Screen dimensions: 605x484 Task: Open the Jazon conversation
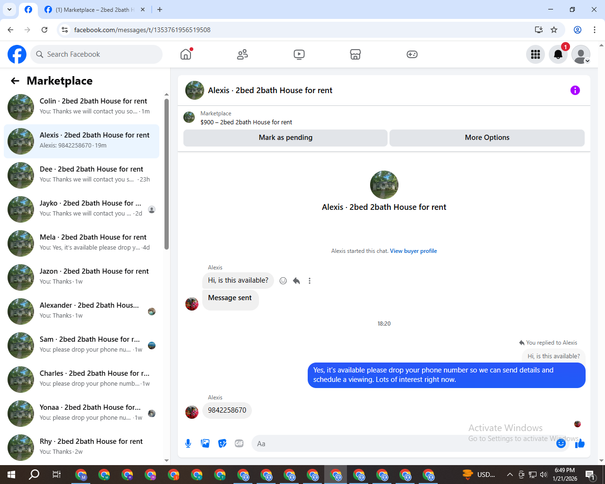tap(81, 277)
